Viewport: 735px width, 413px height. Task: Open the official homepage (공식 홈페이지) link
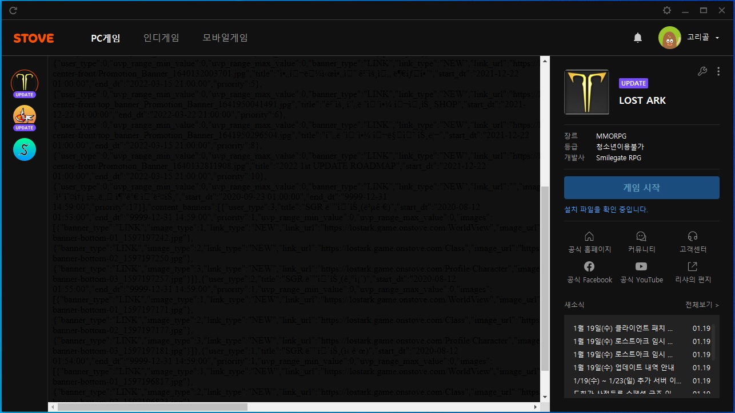(x=589, y=242)
